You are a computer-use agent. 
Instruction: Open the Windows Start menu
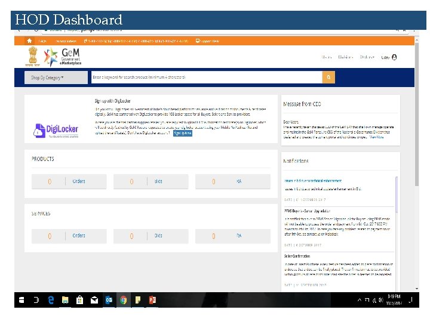[x=21, y=300]
